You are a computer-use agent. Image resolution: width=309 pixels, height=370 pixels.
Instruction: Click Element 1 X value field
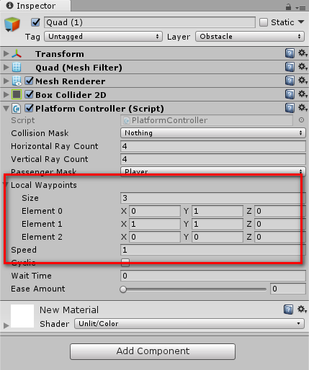point(155,224)
